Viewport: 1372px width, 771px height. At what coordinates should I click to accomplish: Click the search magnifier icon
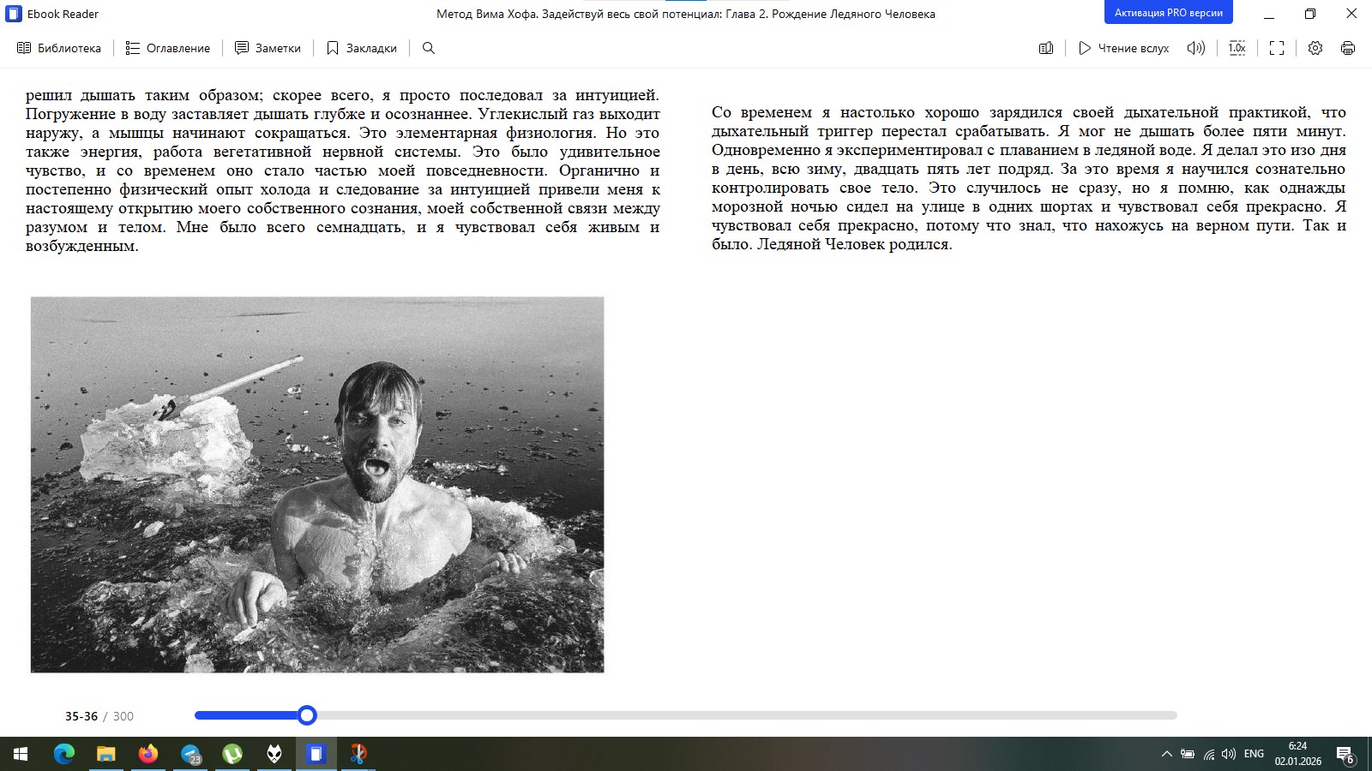tap(429, 48)
